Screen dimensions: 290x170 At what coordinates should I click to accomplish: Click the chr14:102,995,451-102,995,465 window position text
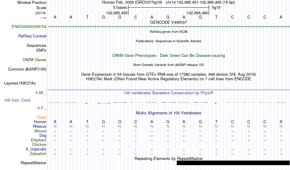pyautogui.click(x=200, y=2)
